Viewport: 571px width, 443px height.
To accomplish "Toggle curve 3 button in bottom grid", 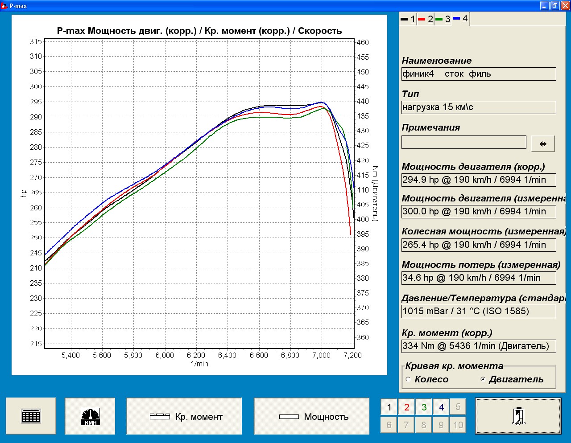I will point(424,407).
